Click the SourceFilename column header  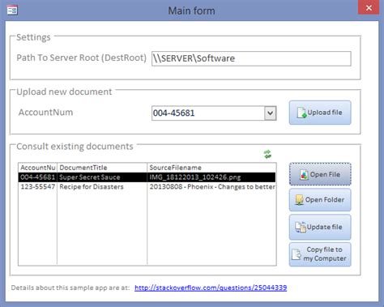211,168
